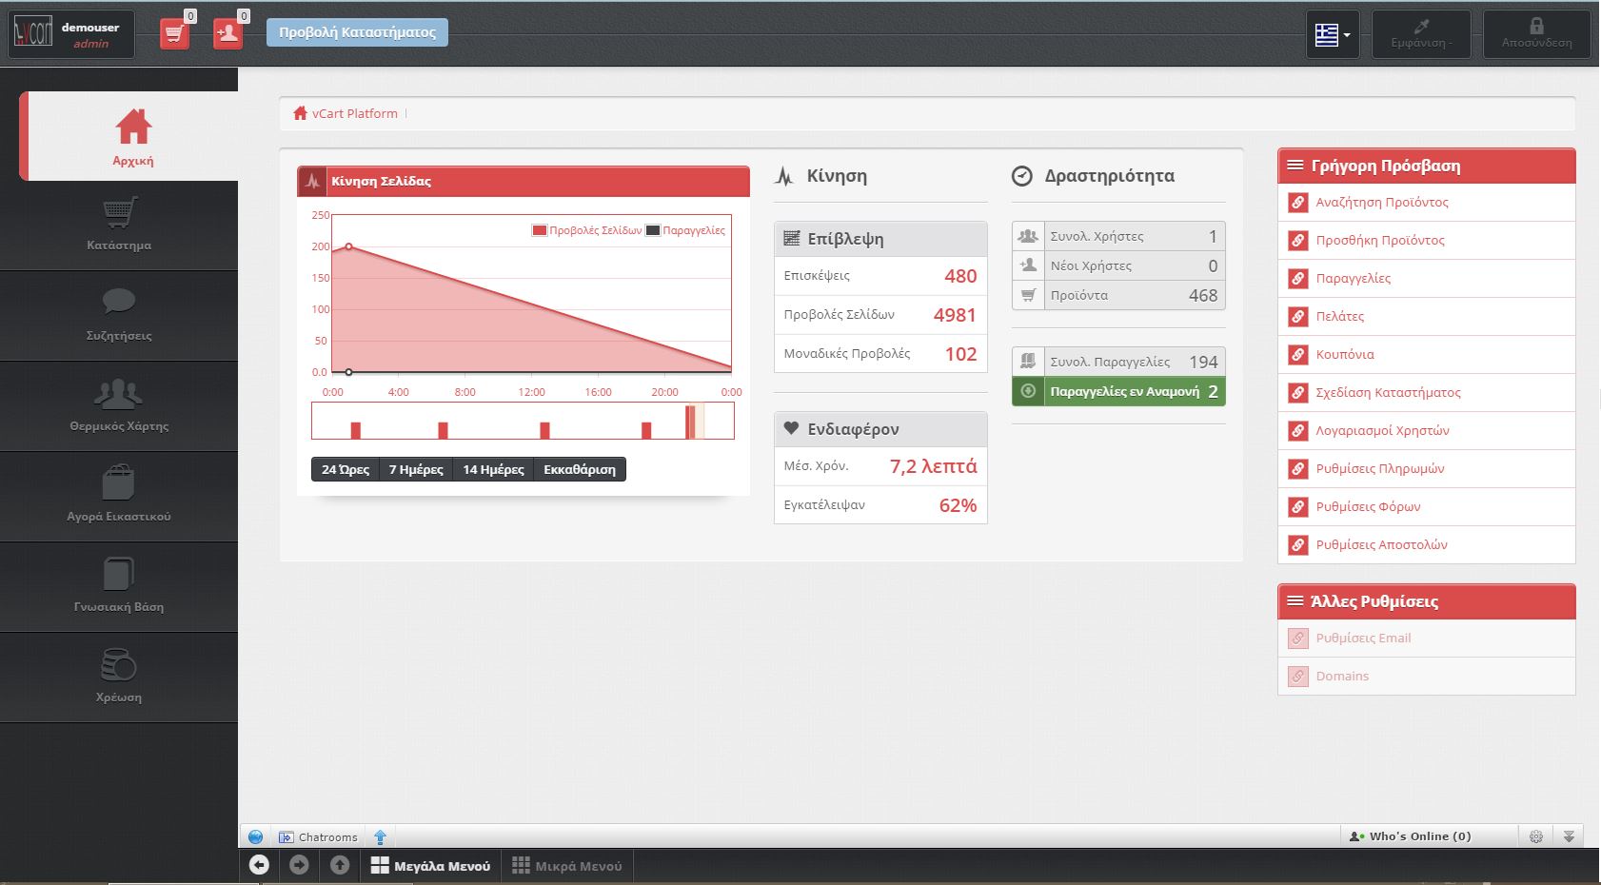Select the 24 Ώρες chart range
This screenshot has width=1601, height=885.
(345, 469)
